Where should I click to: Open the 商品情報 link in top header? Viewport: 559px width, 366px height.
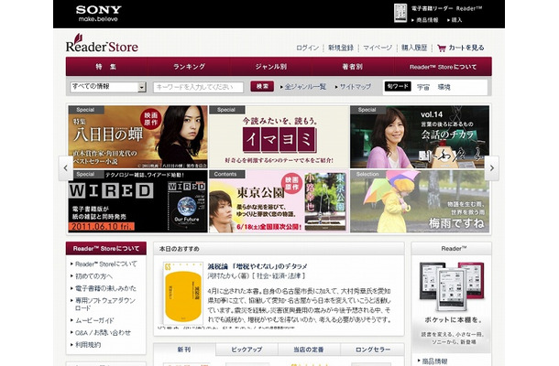pos(427,20)
